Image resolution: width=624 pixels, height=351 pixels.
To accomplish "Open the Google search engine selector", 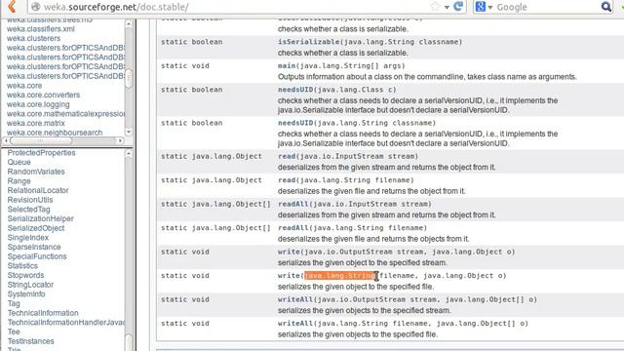I will [484, 7].
